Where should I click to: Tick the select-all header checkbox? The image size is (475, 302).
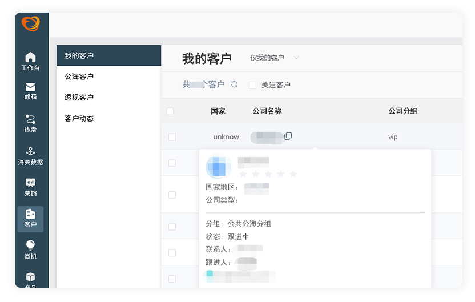(170, 111)
